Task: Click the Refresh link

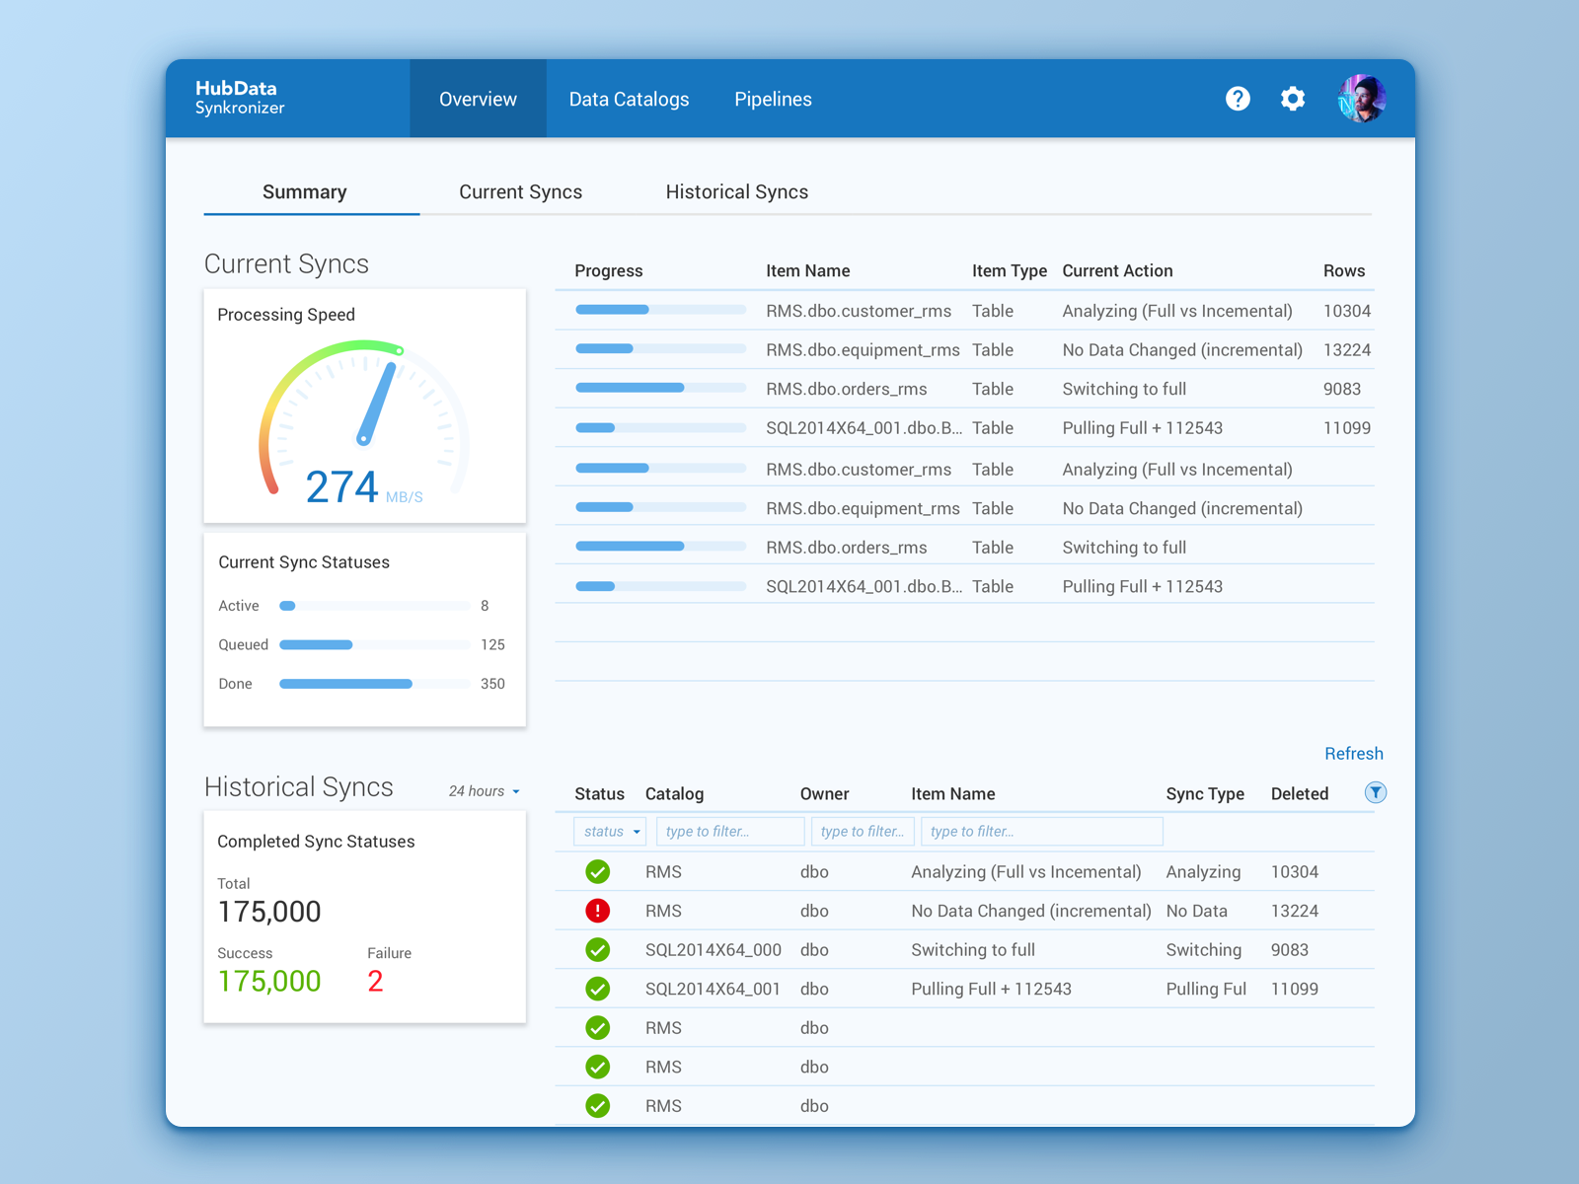Action: tap(1353, 754)
